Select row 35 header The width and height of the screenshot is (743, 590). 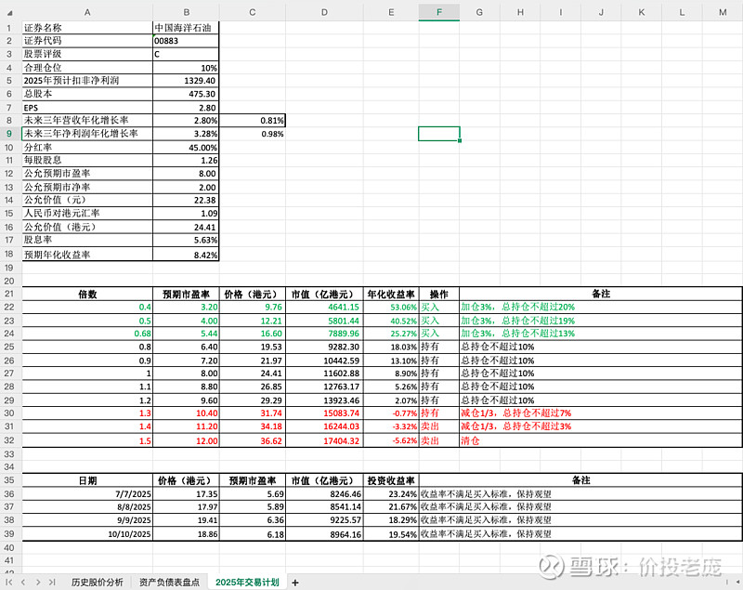point(9,480)
